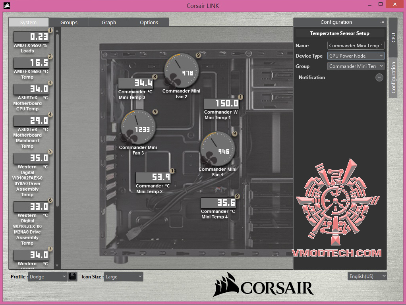This screenshot has width=406, height=305.
Task: Click the Commander Mini Fan 3 gauge
Action: 138,127
